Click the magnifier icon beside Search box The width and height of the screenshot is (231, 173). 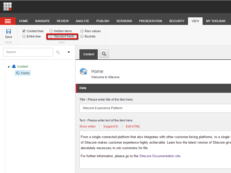click(x=58, y=52)
